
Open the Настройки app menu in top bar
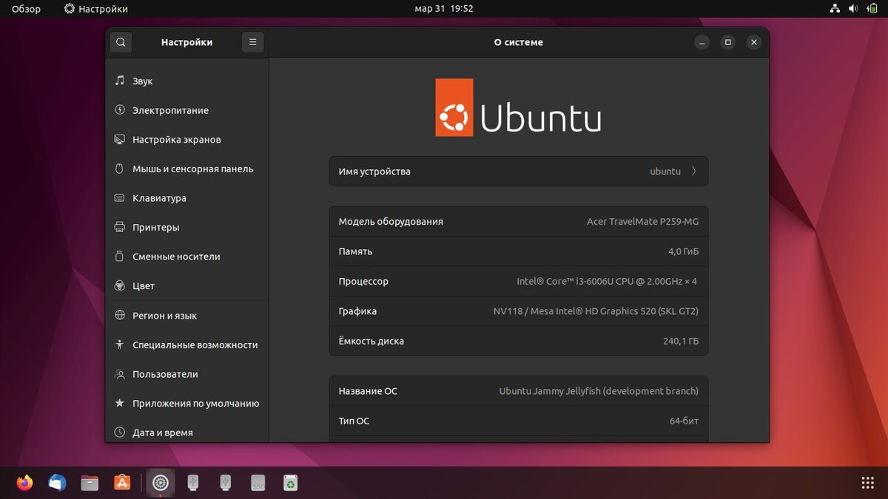pyautogui.click(x=95, y=9)
